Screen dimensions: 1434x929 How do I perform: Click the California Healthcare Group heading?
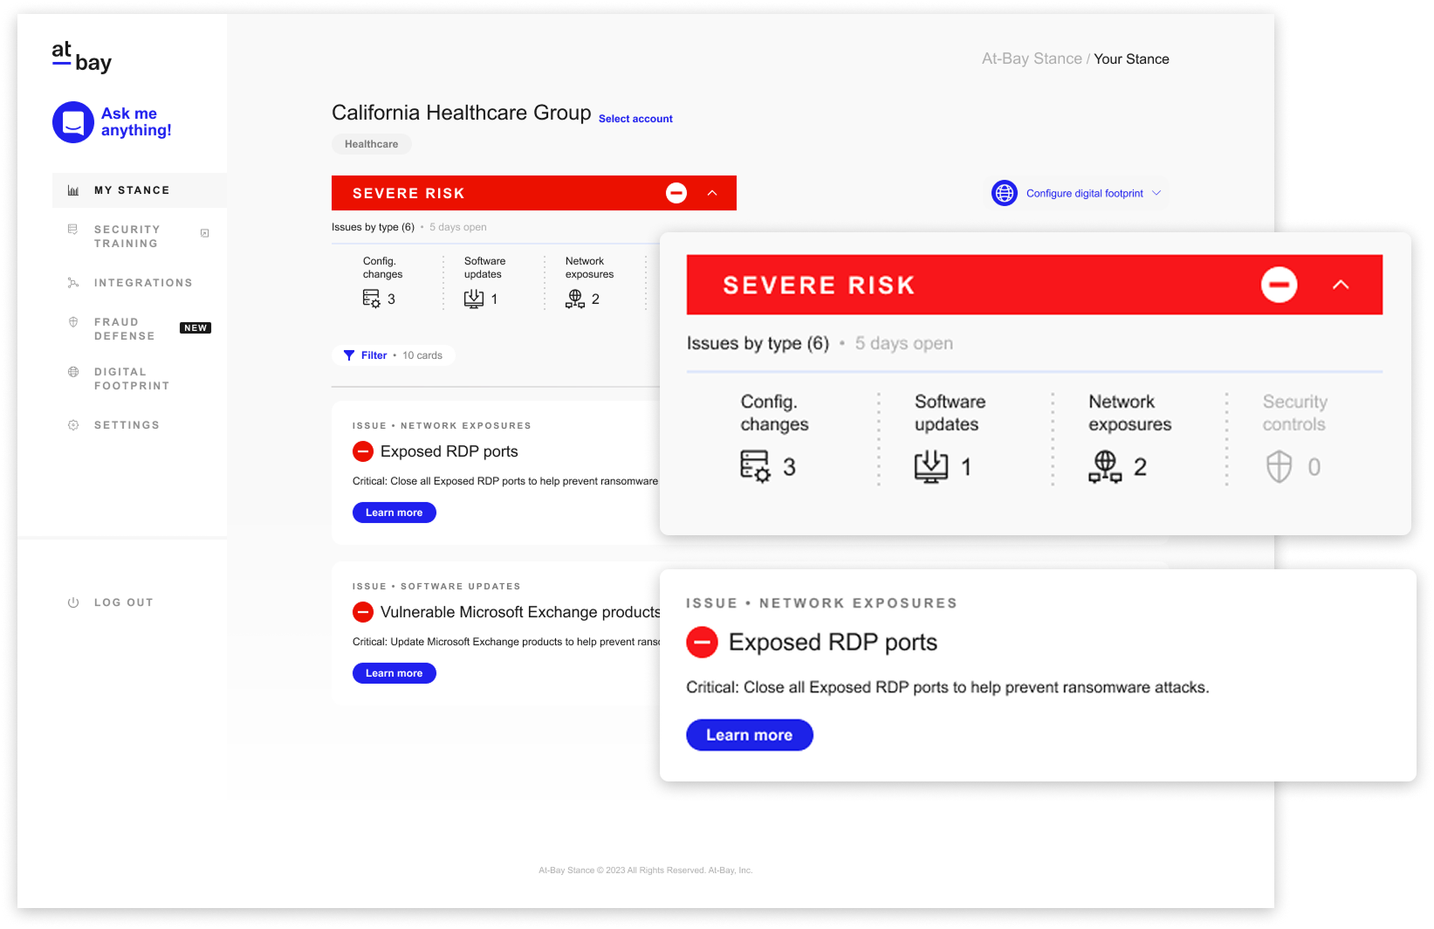pyautogui.click(x=462, y=113)
